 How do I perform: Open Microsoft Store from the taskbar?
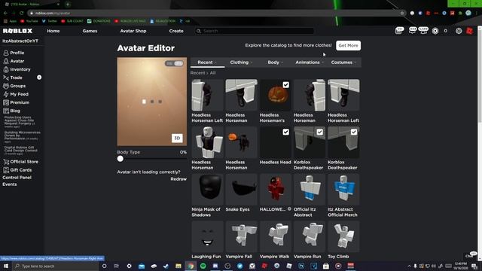(326, 266)
